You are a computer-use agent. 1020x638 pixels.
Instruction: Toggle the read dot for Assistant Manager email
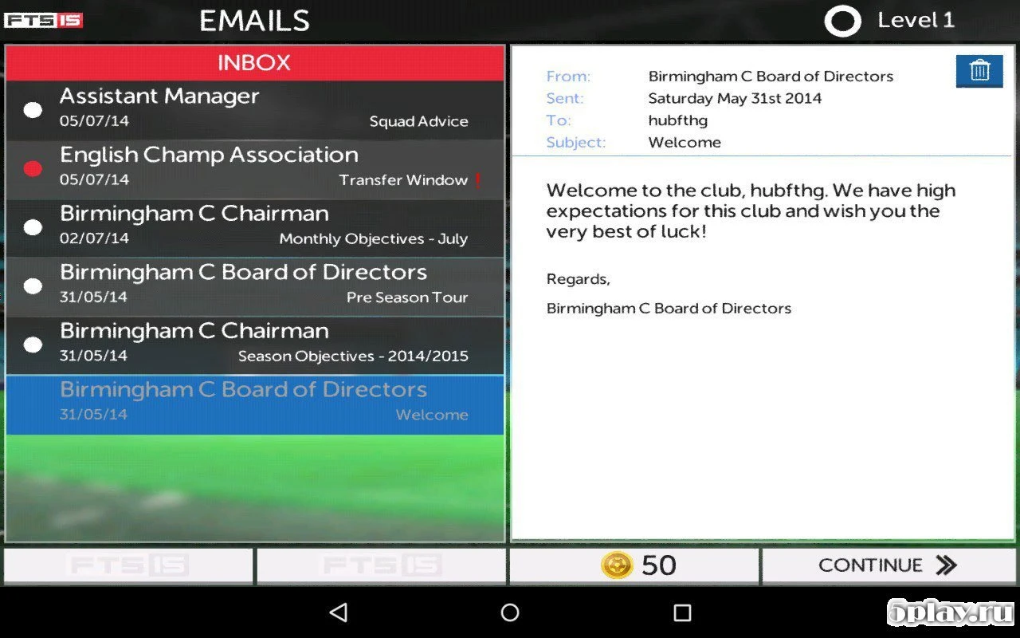pyautogui.click(x=33, y=110)
